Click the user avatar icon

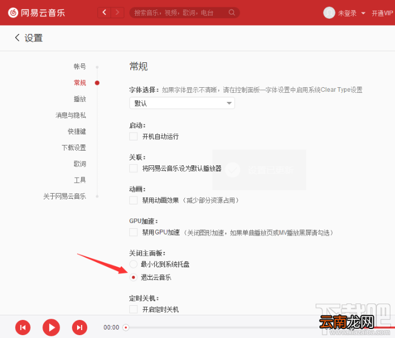click(329, 12)
